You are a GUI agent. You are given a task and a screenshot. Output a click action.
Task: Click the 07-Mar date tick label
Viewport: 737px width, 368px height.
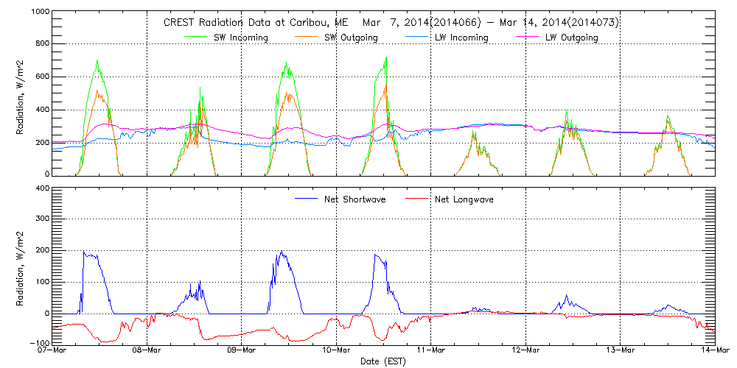pos(52,350)
